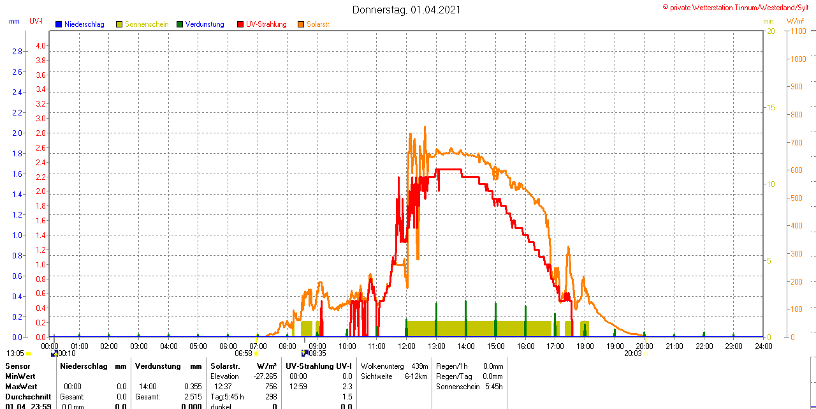Image resolution: width=816 pixels, height=409 pixels.
Task: Click the yellow icon next to 13:05
Action: [29, 353]
